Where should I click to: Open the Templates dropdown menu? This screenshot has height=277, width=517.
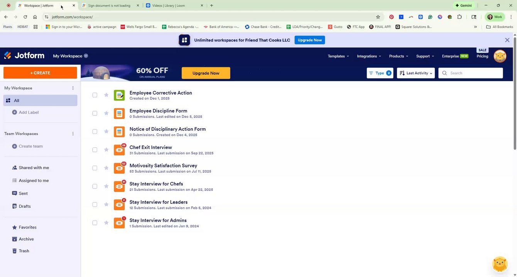click(338, 56)
